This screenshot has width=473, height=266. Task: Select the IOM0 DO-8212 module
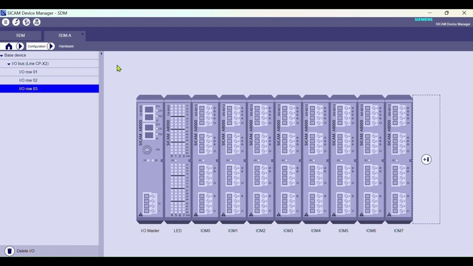(205, 159)
